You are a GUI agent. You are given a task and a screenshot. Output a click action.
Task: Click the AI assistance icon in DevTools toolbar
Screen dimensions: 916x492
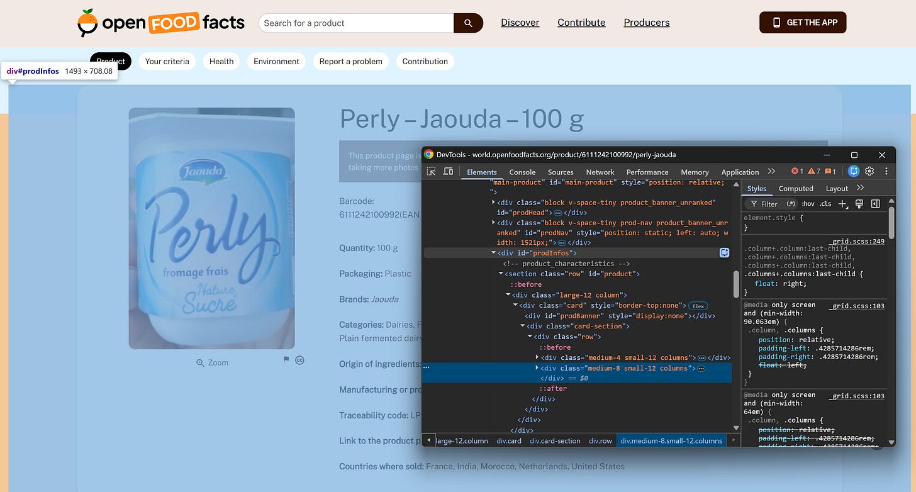(854, 171)
